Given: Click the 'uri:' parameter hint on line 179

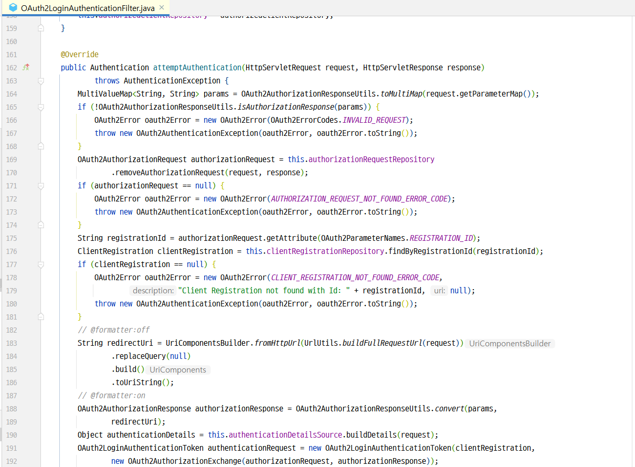Looking at the screenshot, I should tap(439, 291).
